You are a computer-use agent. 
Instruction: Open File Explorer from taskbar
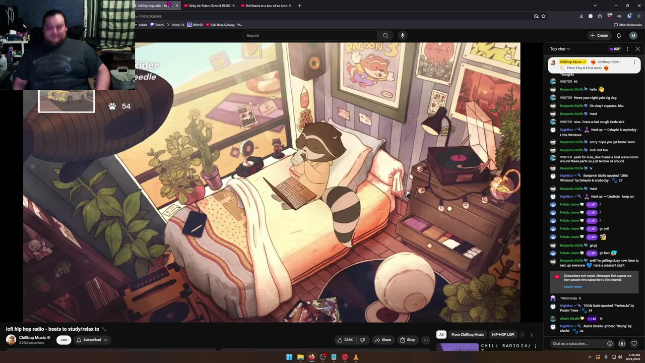(300, 357)
